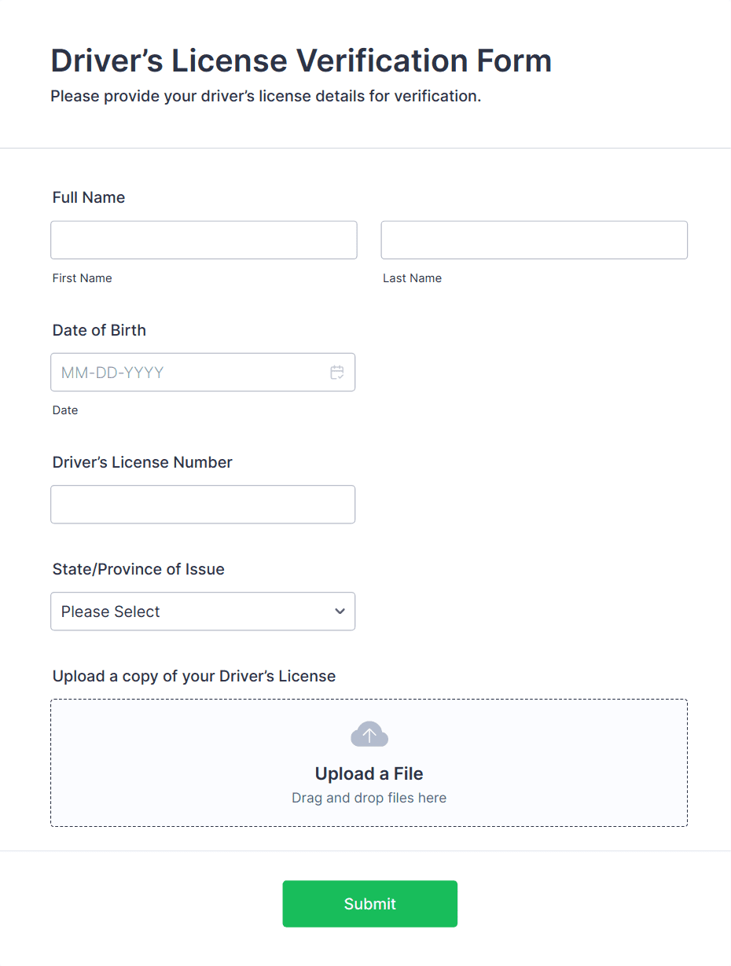Viewport: 731px width, 966px height.
Task: Open the Please Select dropdown
Action: [x=203, y=612]
